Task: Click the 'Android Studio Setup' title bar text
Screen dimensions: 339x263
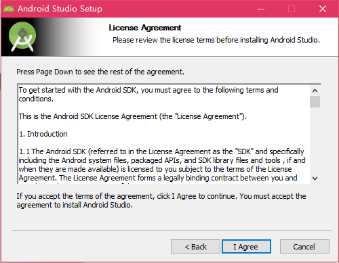Action: point(60,9)
